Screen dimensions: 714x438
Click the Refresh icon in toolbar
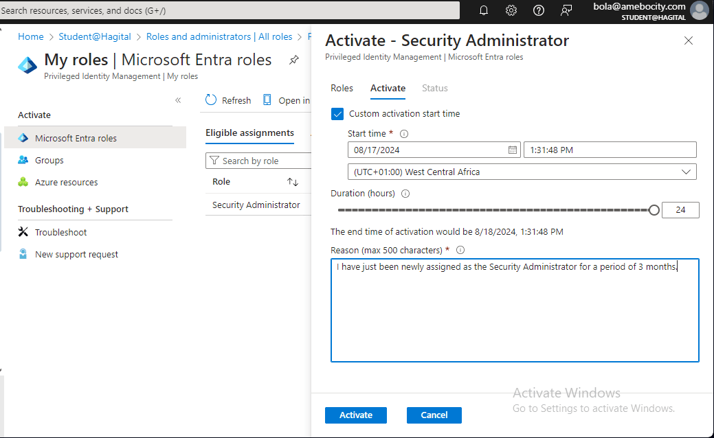point(211,100)
